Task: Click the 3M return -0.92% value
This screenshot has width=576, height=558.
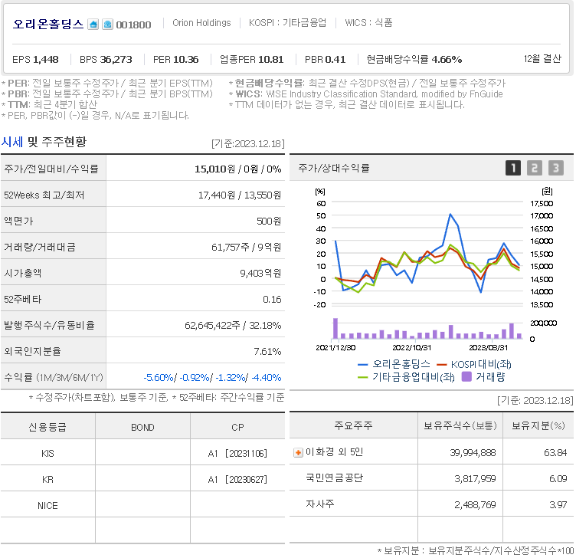Action: (195, 378)
